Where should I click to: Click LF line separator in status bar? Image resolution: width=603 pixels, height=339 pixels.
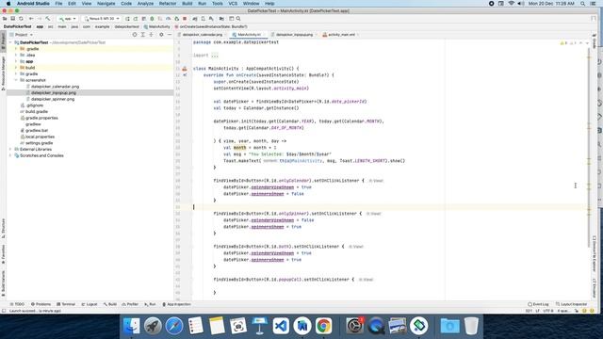pyautogui.click(x=538, y=311)
